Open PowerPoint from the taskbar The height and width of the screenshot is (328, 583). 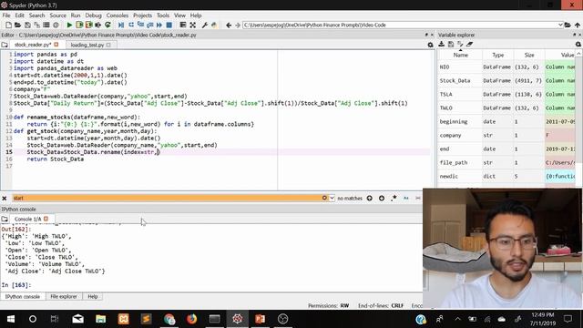260,319
